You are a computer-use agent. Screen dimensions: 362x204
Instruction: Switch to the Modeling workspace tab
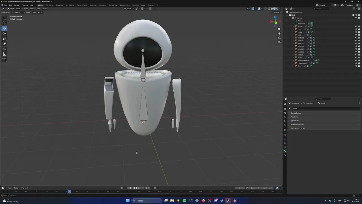[49, 5]
